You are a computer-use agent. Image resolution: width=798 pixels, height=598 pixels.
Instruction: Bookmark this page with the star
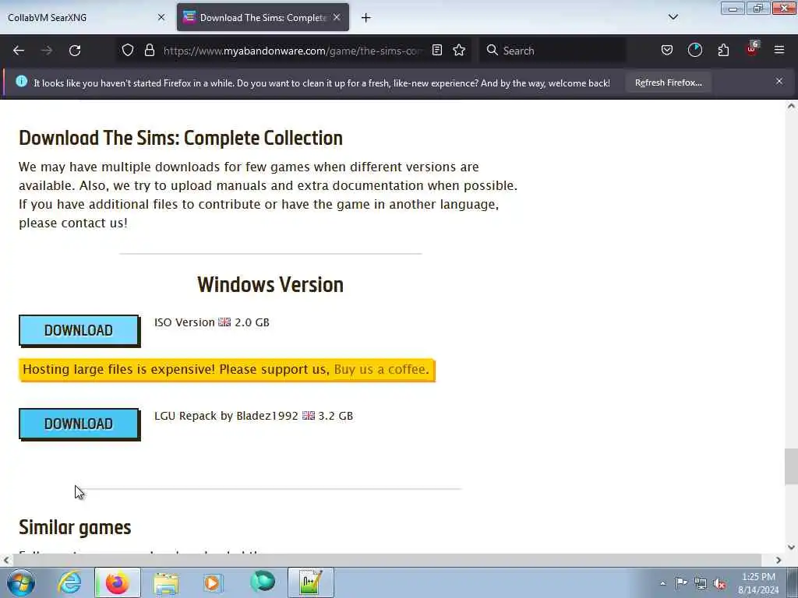[x=459, y=50]
